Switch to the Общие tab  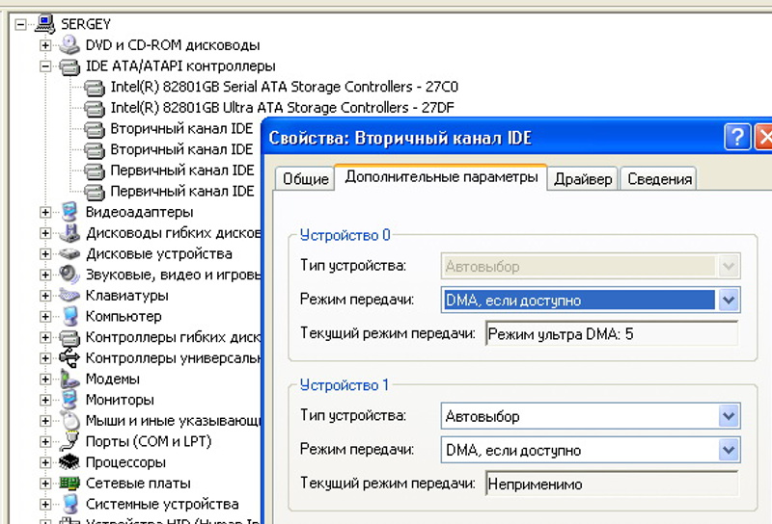pos(305,179)
